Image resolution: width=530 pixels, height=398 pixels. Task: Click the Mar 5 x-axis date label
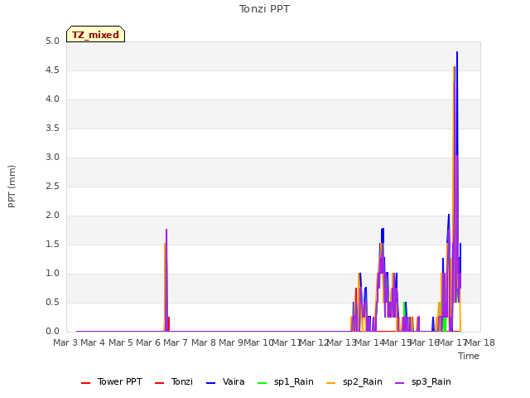pos(121,342)
